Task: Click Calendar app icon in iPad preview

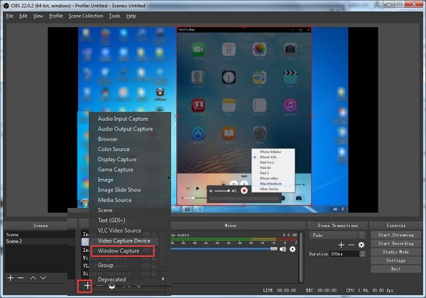Action: click(229, 49)
